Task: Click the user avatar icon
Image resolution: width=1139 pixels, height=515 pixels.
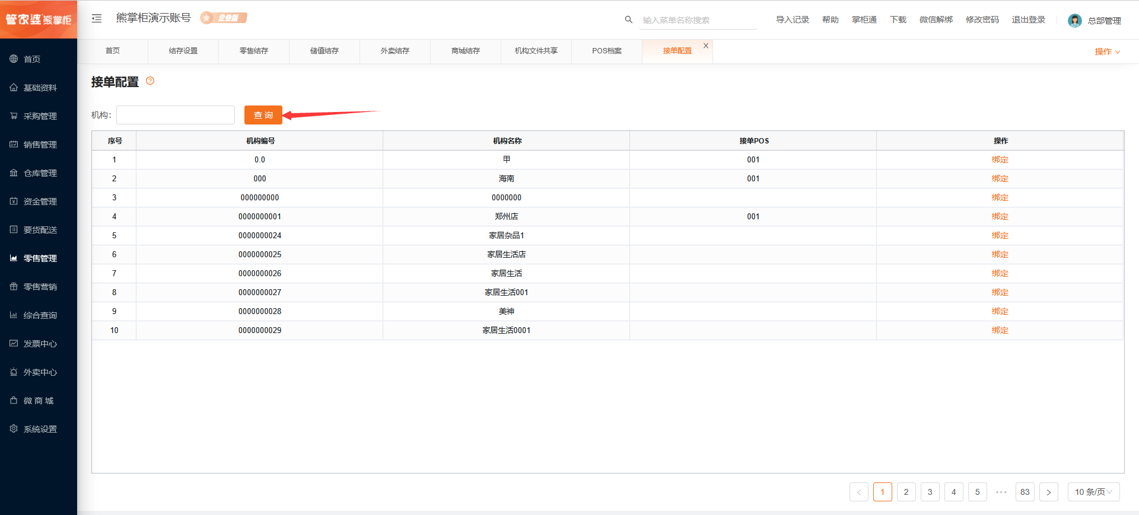Action: click(1074, 21)
